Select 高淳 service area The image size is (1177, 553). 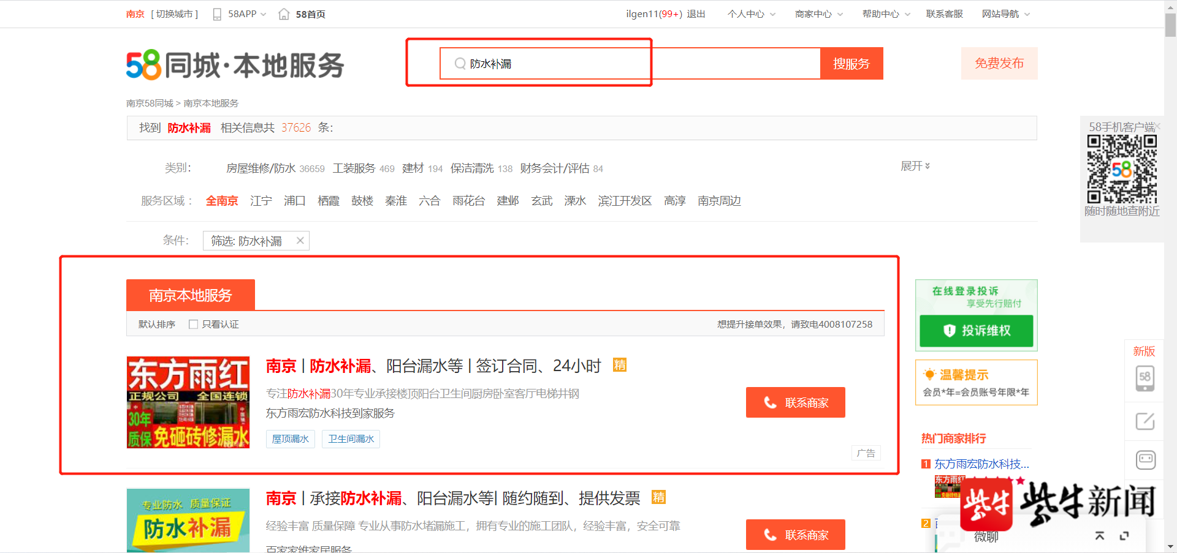coord(675,201)
